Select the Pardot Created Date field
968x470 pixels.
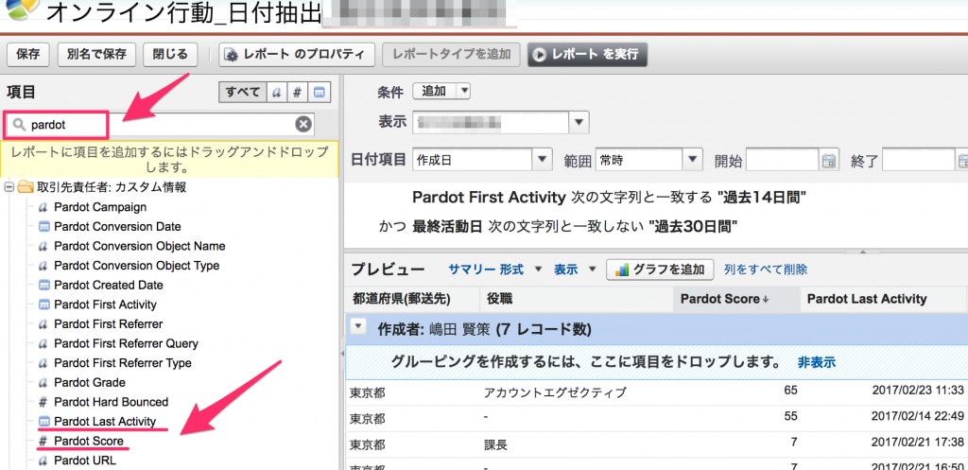coord(109,285)
